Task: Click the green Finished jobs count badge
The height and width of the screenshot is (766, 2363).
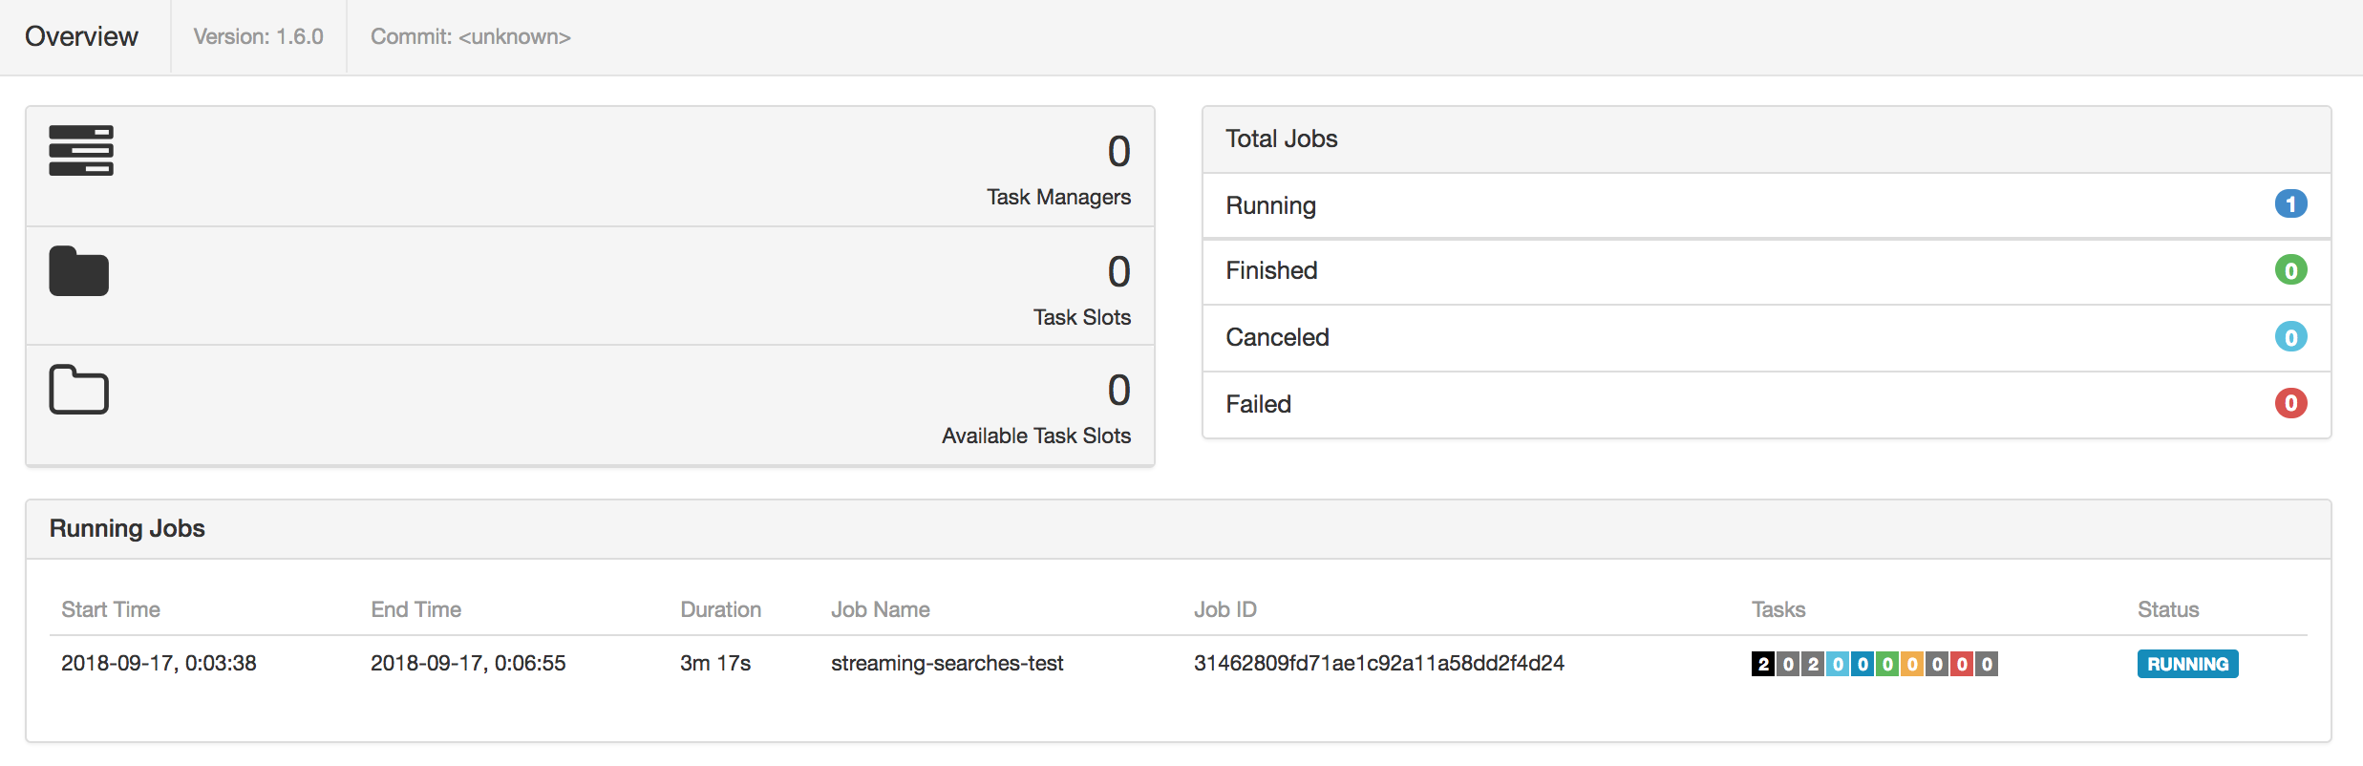Action: (2290, 270)
